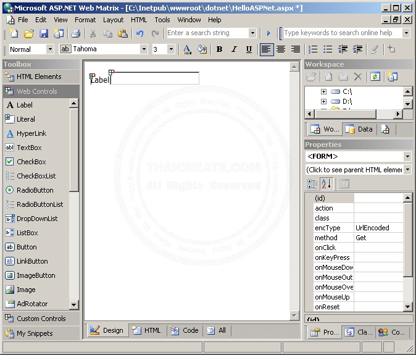This screenshot has height=355, width=416.
Task: Open the File menu
Action: [x=23, y=20]
